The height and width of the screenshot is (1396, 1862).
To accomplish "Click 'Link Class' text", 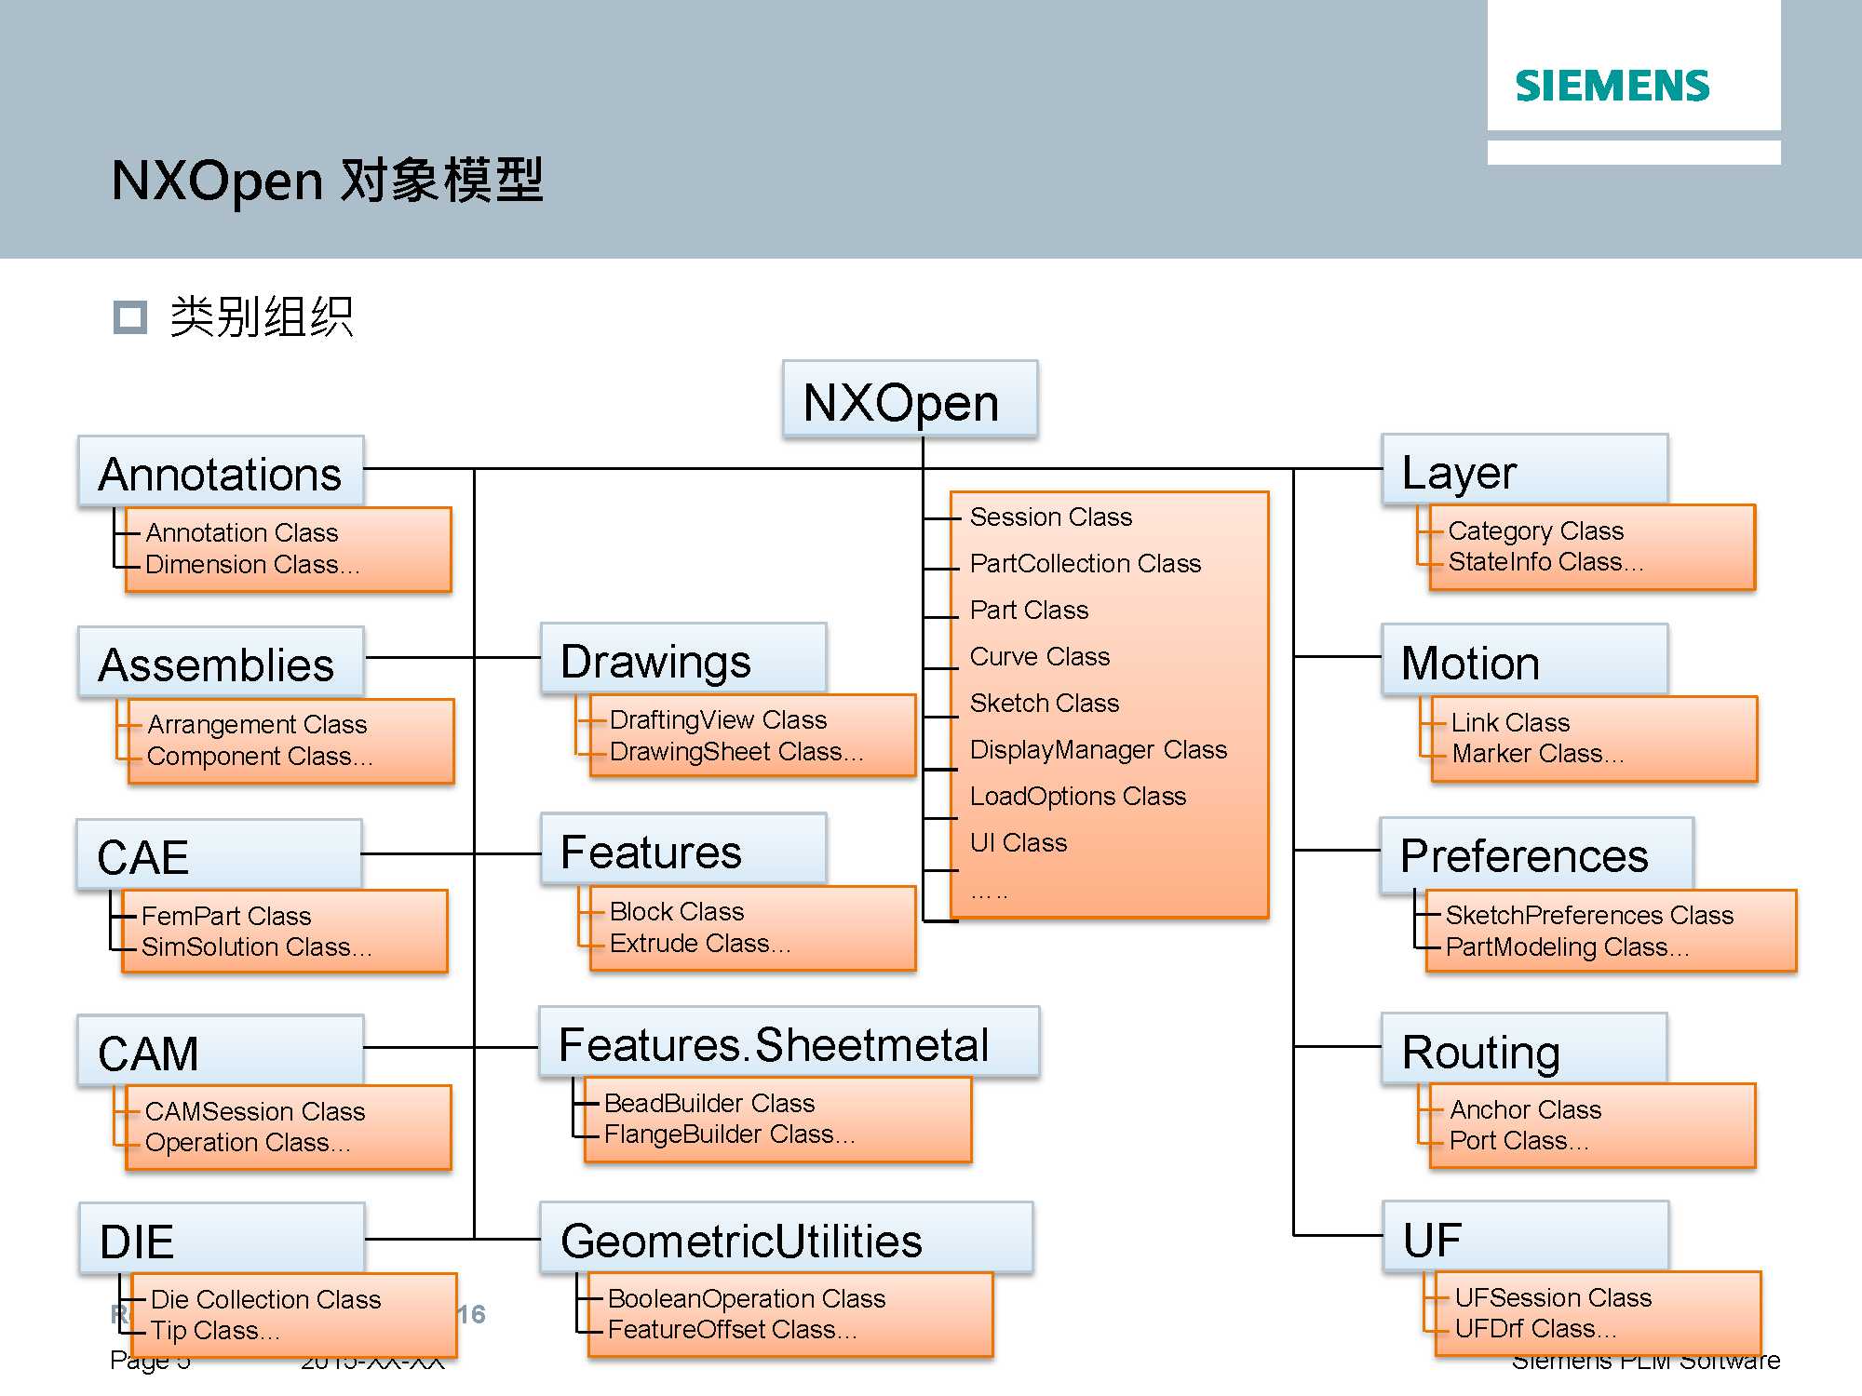I will click(1510, 722).
